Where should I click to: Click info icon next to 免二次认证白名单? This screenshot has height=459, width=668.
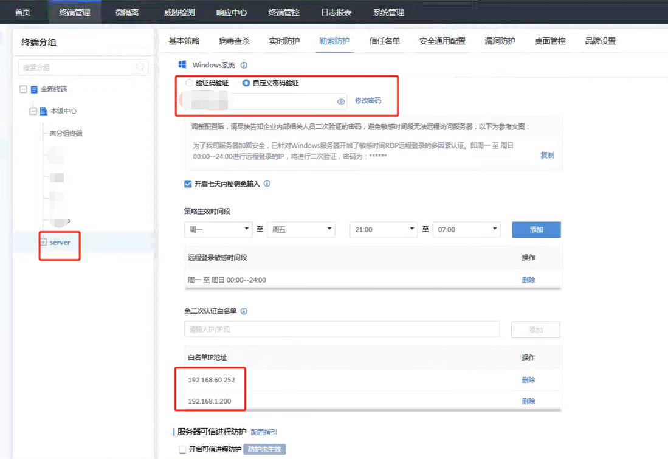244,311
